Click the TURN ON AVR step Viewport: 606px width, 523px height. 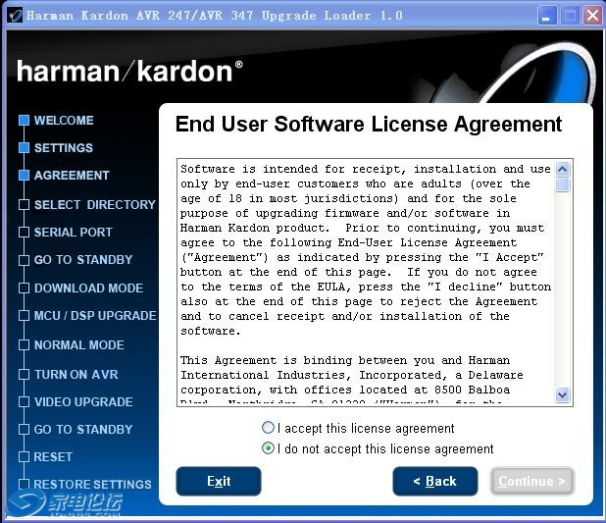tap(76, 375)
